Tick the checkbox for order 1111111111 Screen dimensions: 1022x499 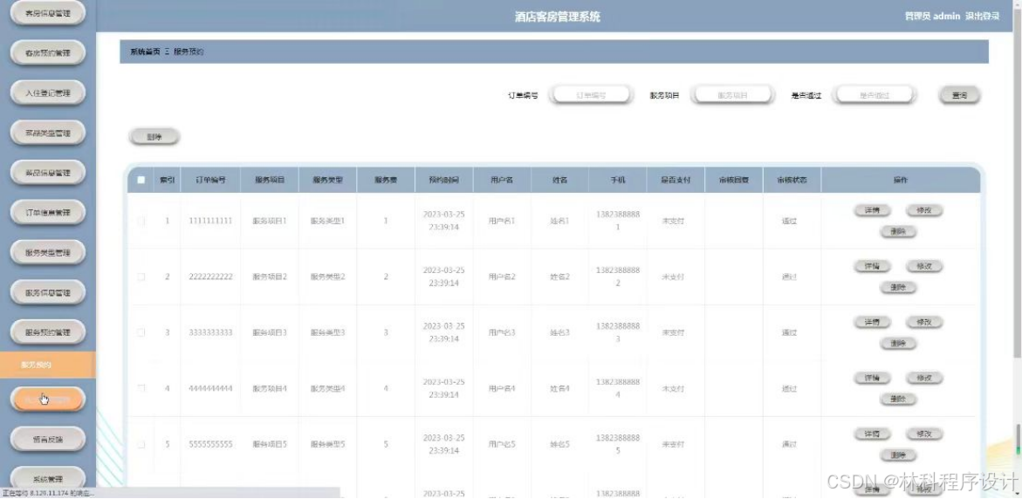pos(141,222)
